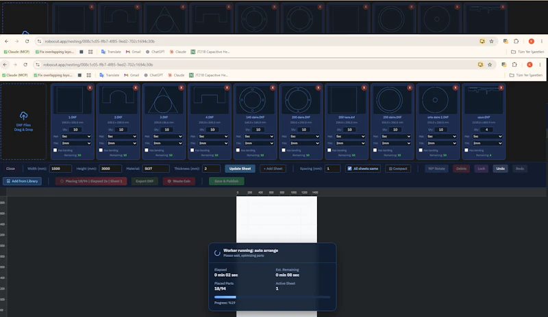The image size is (548, 317).
Task: Click the Update Sheet button
Action: pyautogui.click(x=240, y=169)
